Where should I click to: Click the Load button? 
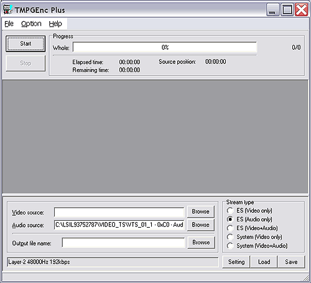[x=264, y=262]
